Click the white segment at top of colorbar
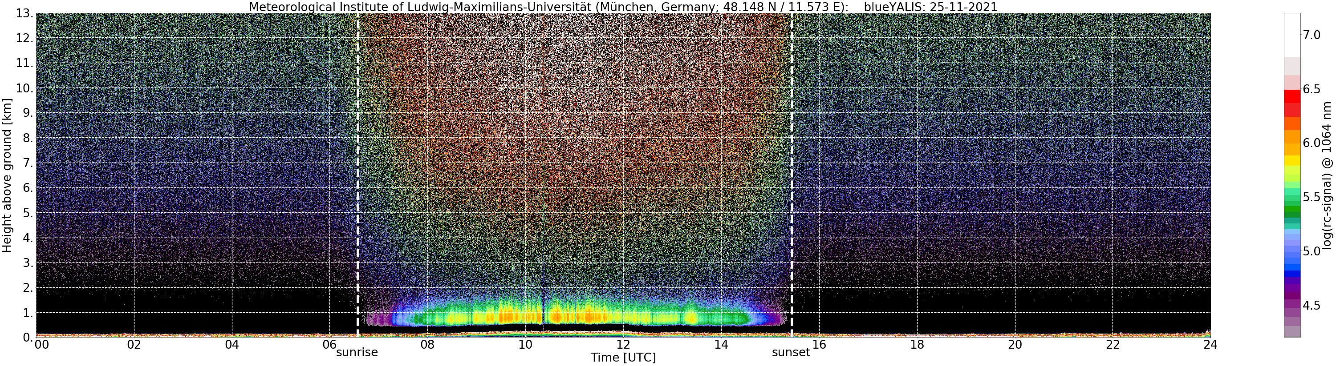 click(x=1292, y=35)
